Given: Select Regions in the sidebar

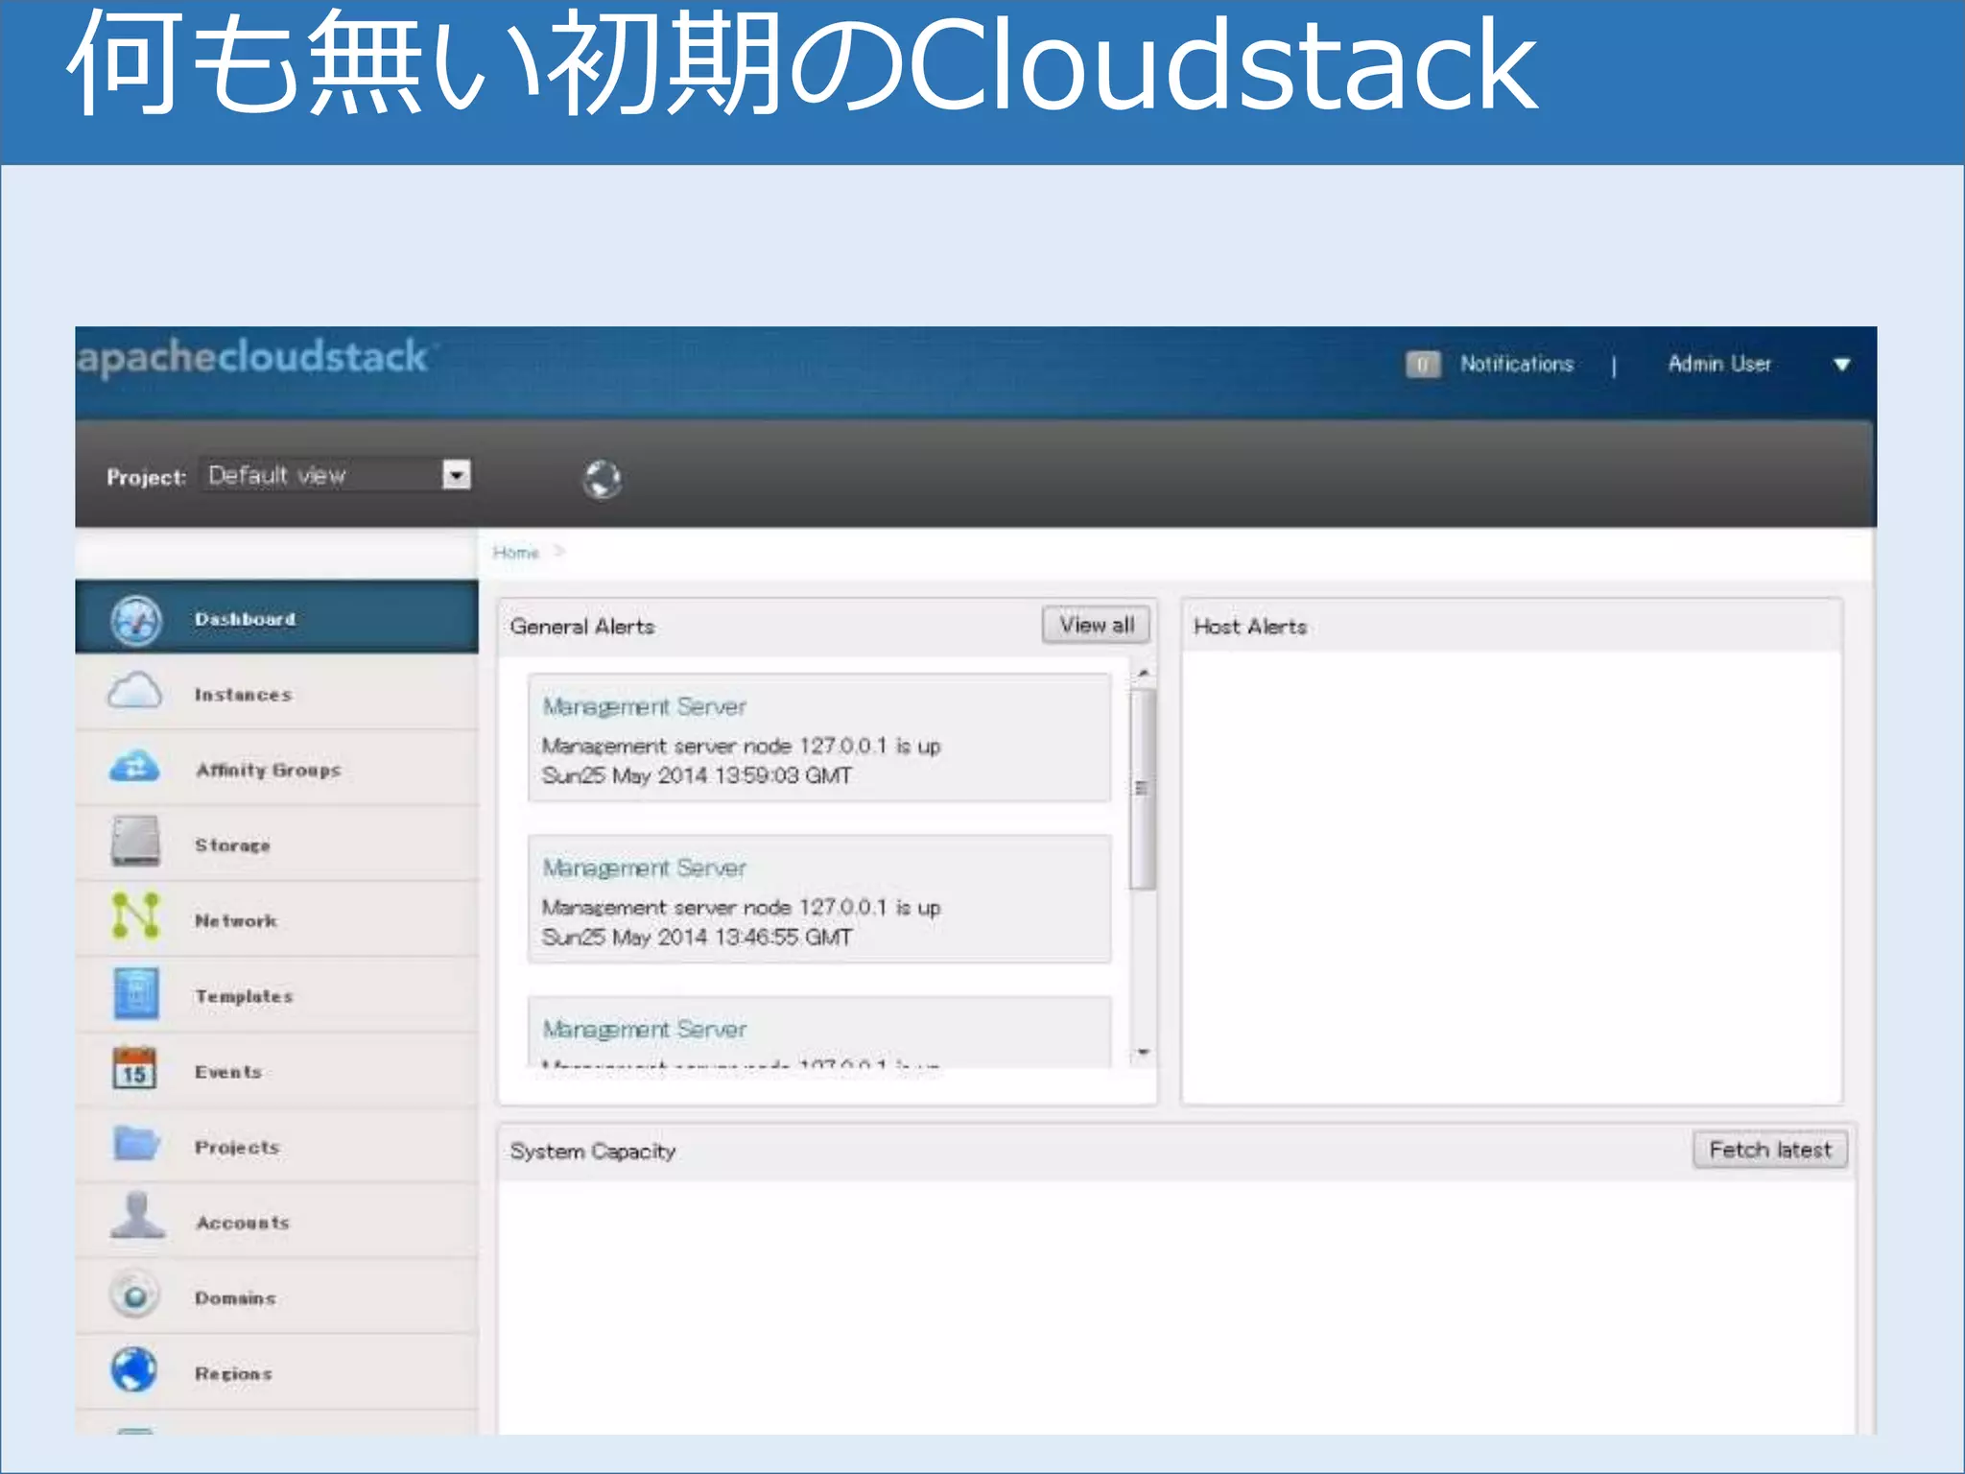Looking at the screenshot, I should 276,1372.
